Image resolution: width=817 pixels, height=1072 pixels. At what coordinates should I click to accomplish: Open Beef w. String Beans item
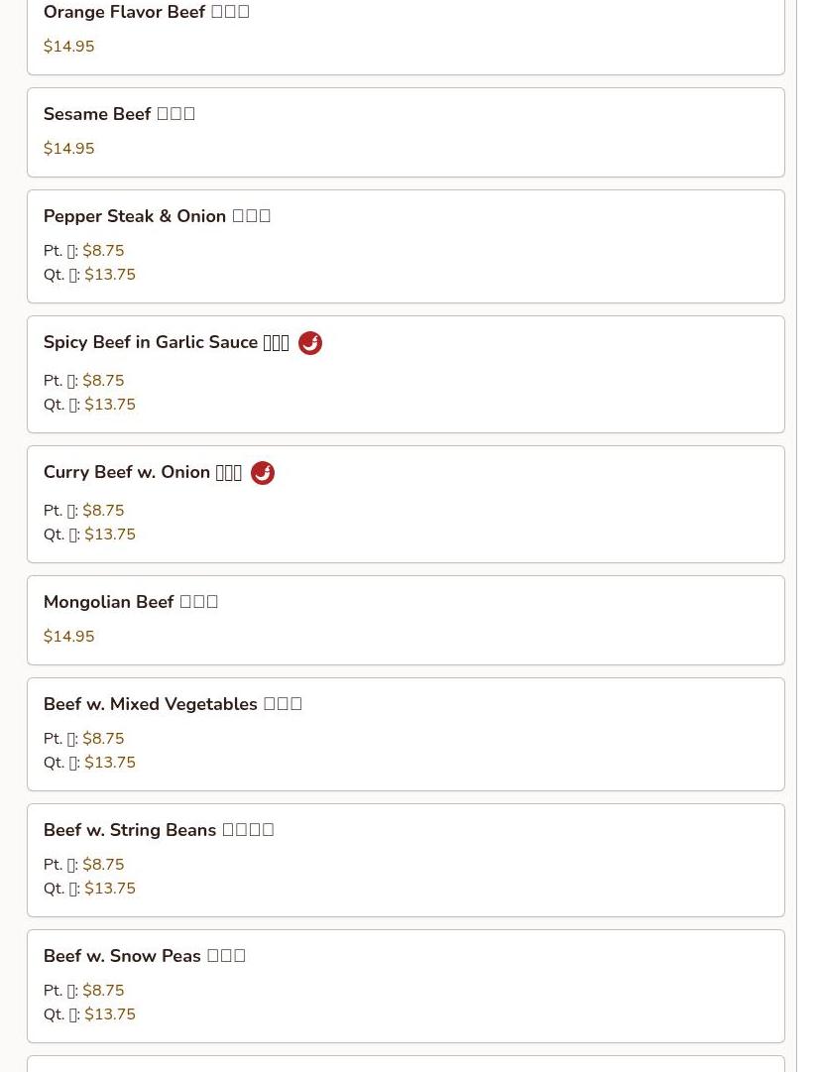click(406, 860)
